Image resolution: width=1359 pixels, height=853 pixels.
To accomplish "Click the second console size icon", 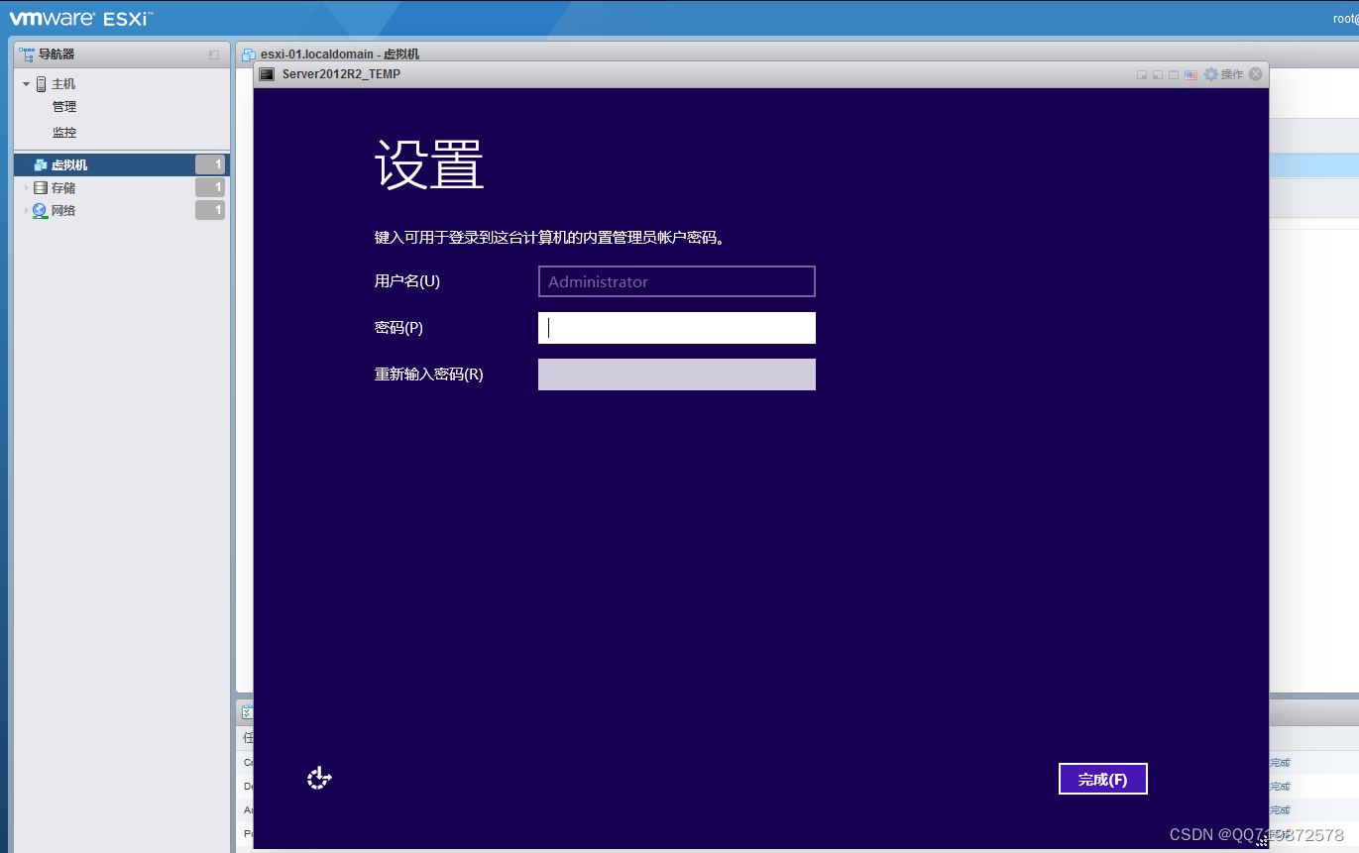I will pos(1158,74).
